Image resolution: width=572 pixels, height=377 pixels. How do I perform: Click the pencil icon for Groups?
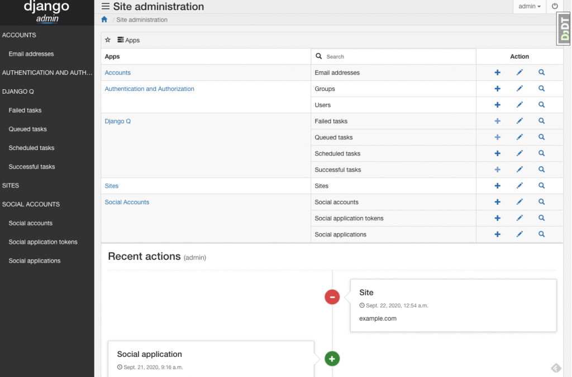click(x=519, y=89)
